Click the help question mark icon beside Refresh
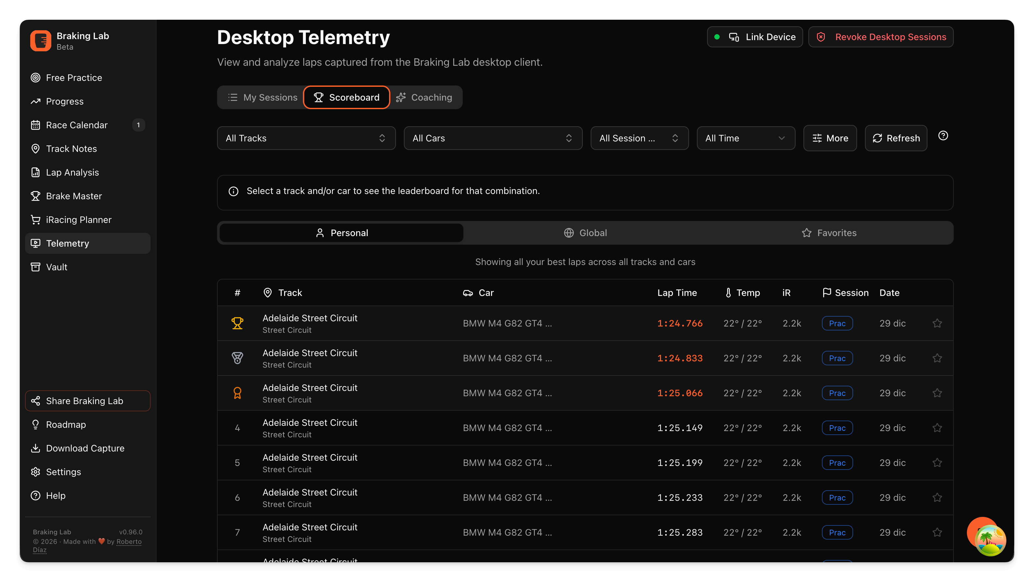The width and height of the screenshot is (1034, 582). pos(943,136)
